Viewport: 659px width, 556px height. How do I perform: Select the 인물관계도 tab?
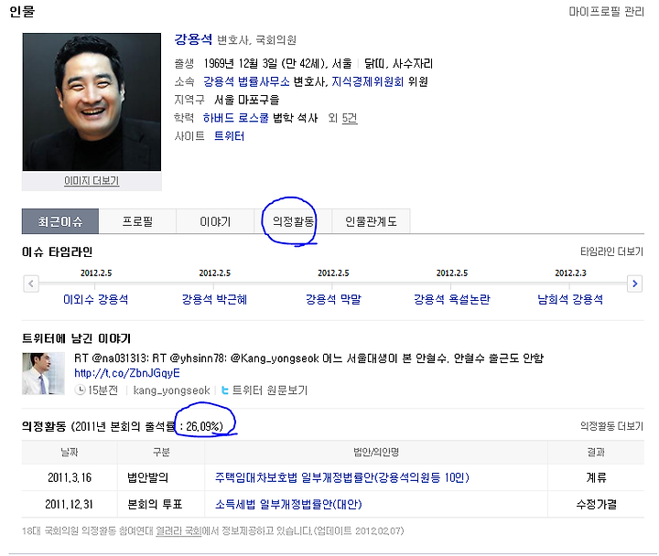(371, 221)
